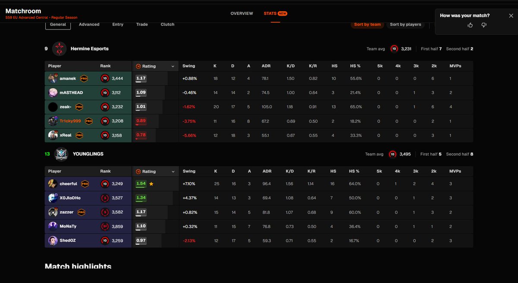Open zazzer's avatar
Screen dimensions: 518x283
pyautogui.click(x=53, y=212)
